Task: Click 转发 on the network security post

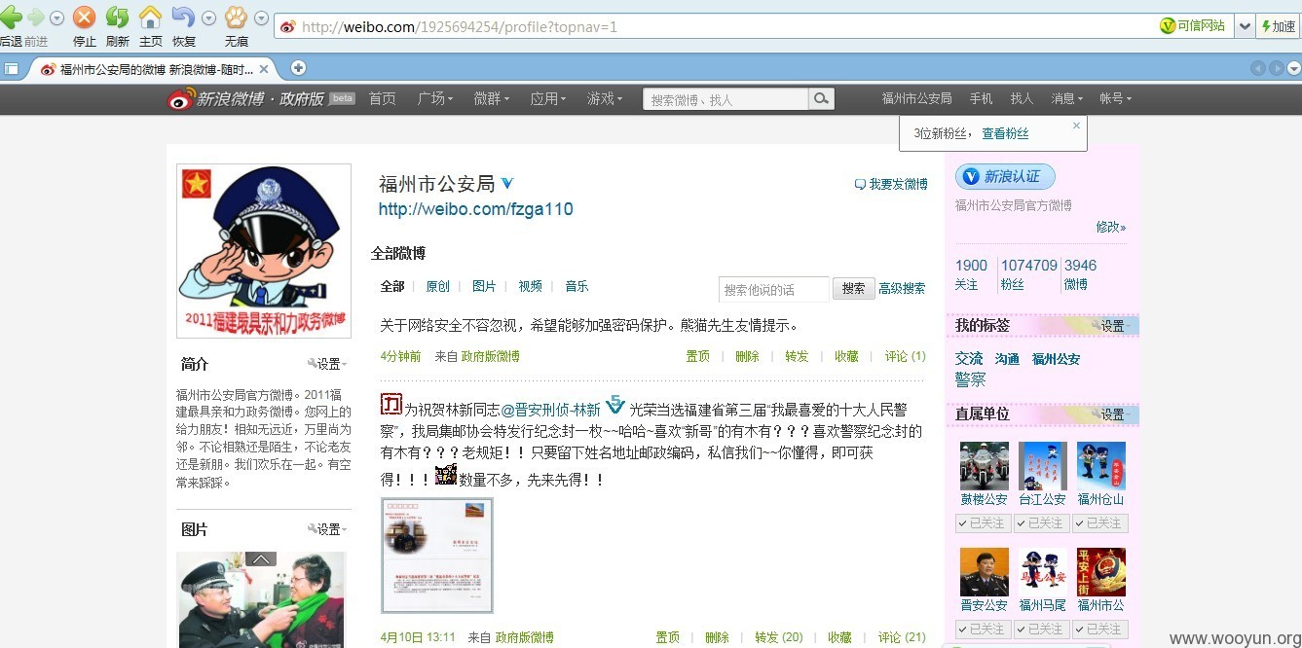Action: click(x=797, y=357)
